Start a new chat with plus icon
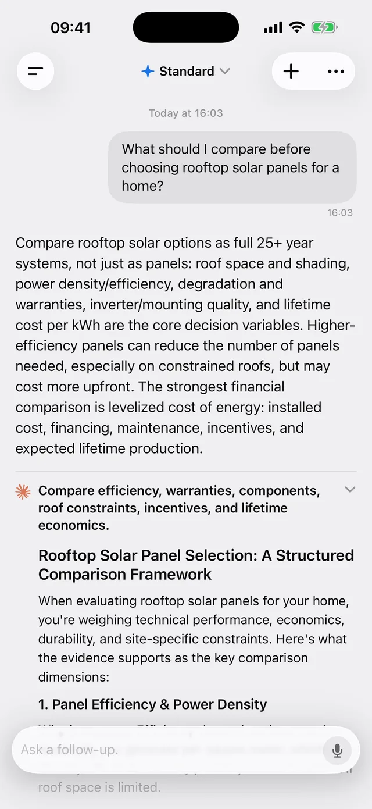Image resolution: width=372 pixels, height=809 pixels. [291, 71]
